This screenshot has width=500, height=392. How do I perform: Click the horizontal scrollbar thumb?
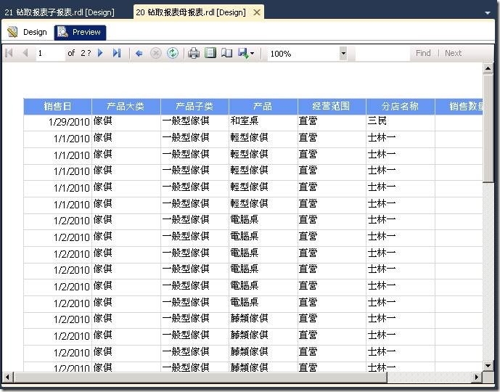point(200,377)
